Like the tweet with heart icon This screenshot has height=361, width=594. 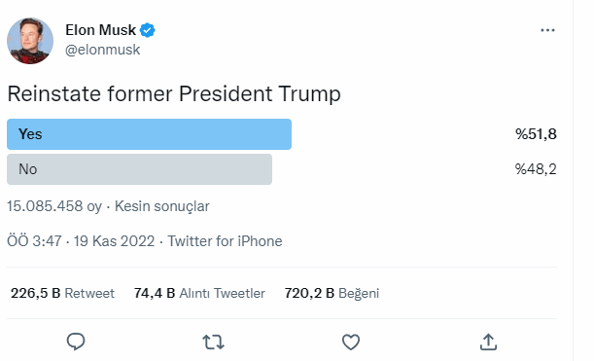coord(351,342)
